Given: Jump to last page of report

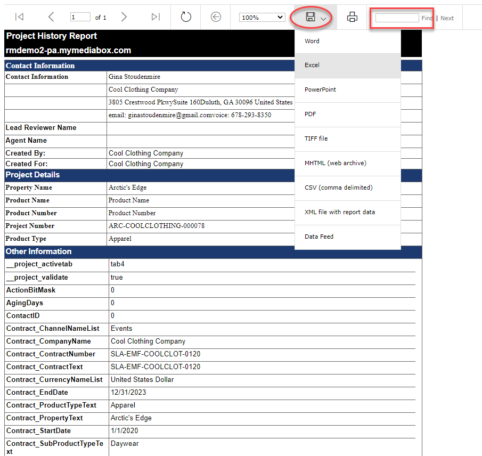Looking at the screenshot, I should (x=156, y=17).
